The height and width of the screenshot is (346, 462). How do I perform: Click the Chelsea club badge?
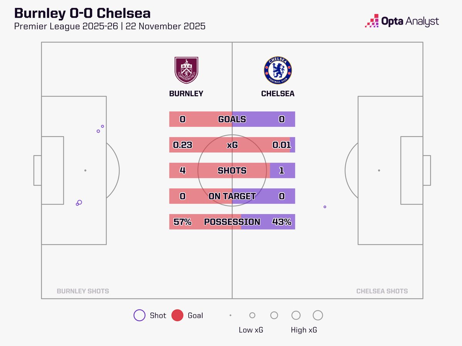click(x=278, y=70)
